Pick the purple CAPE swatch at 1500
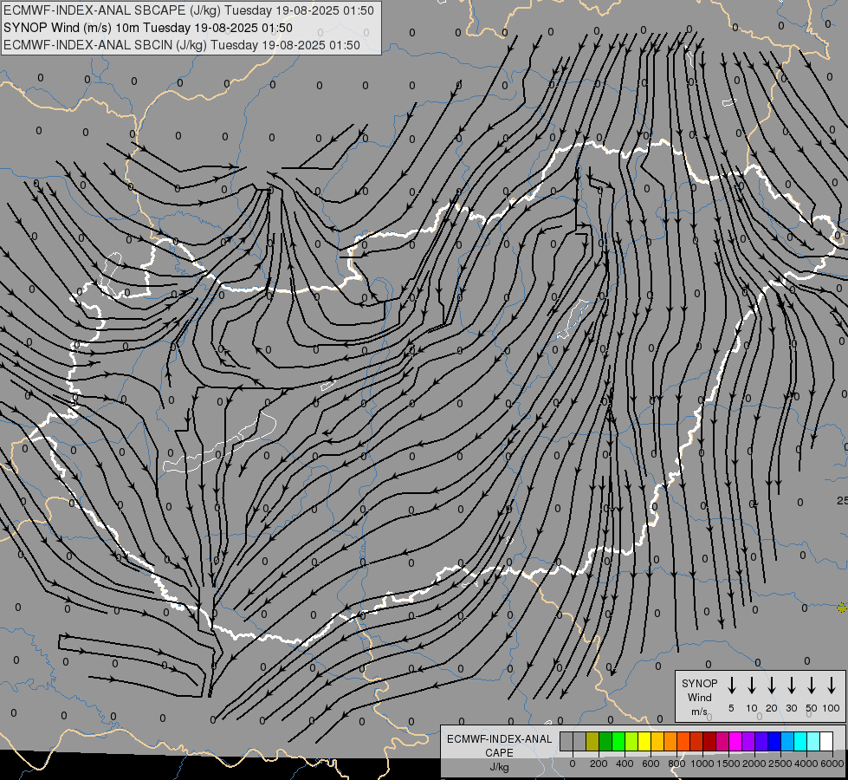 [749, 741]
